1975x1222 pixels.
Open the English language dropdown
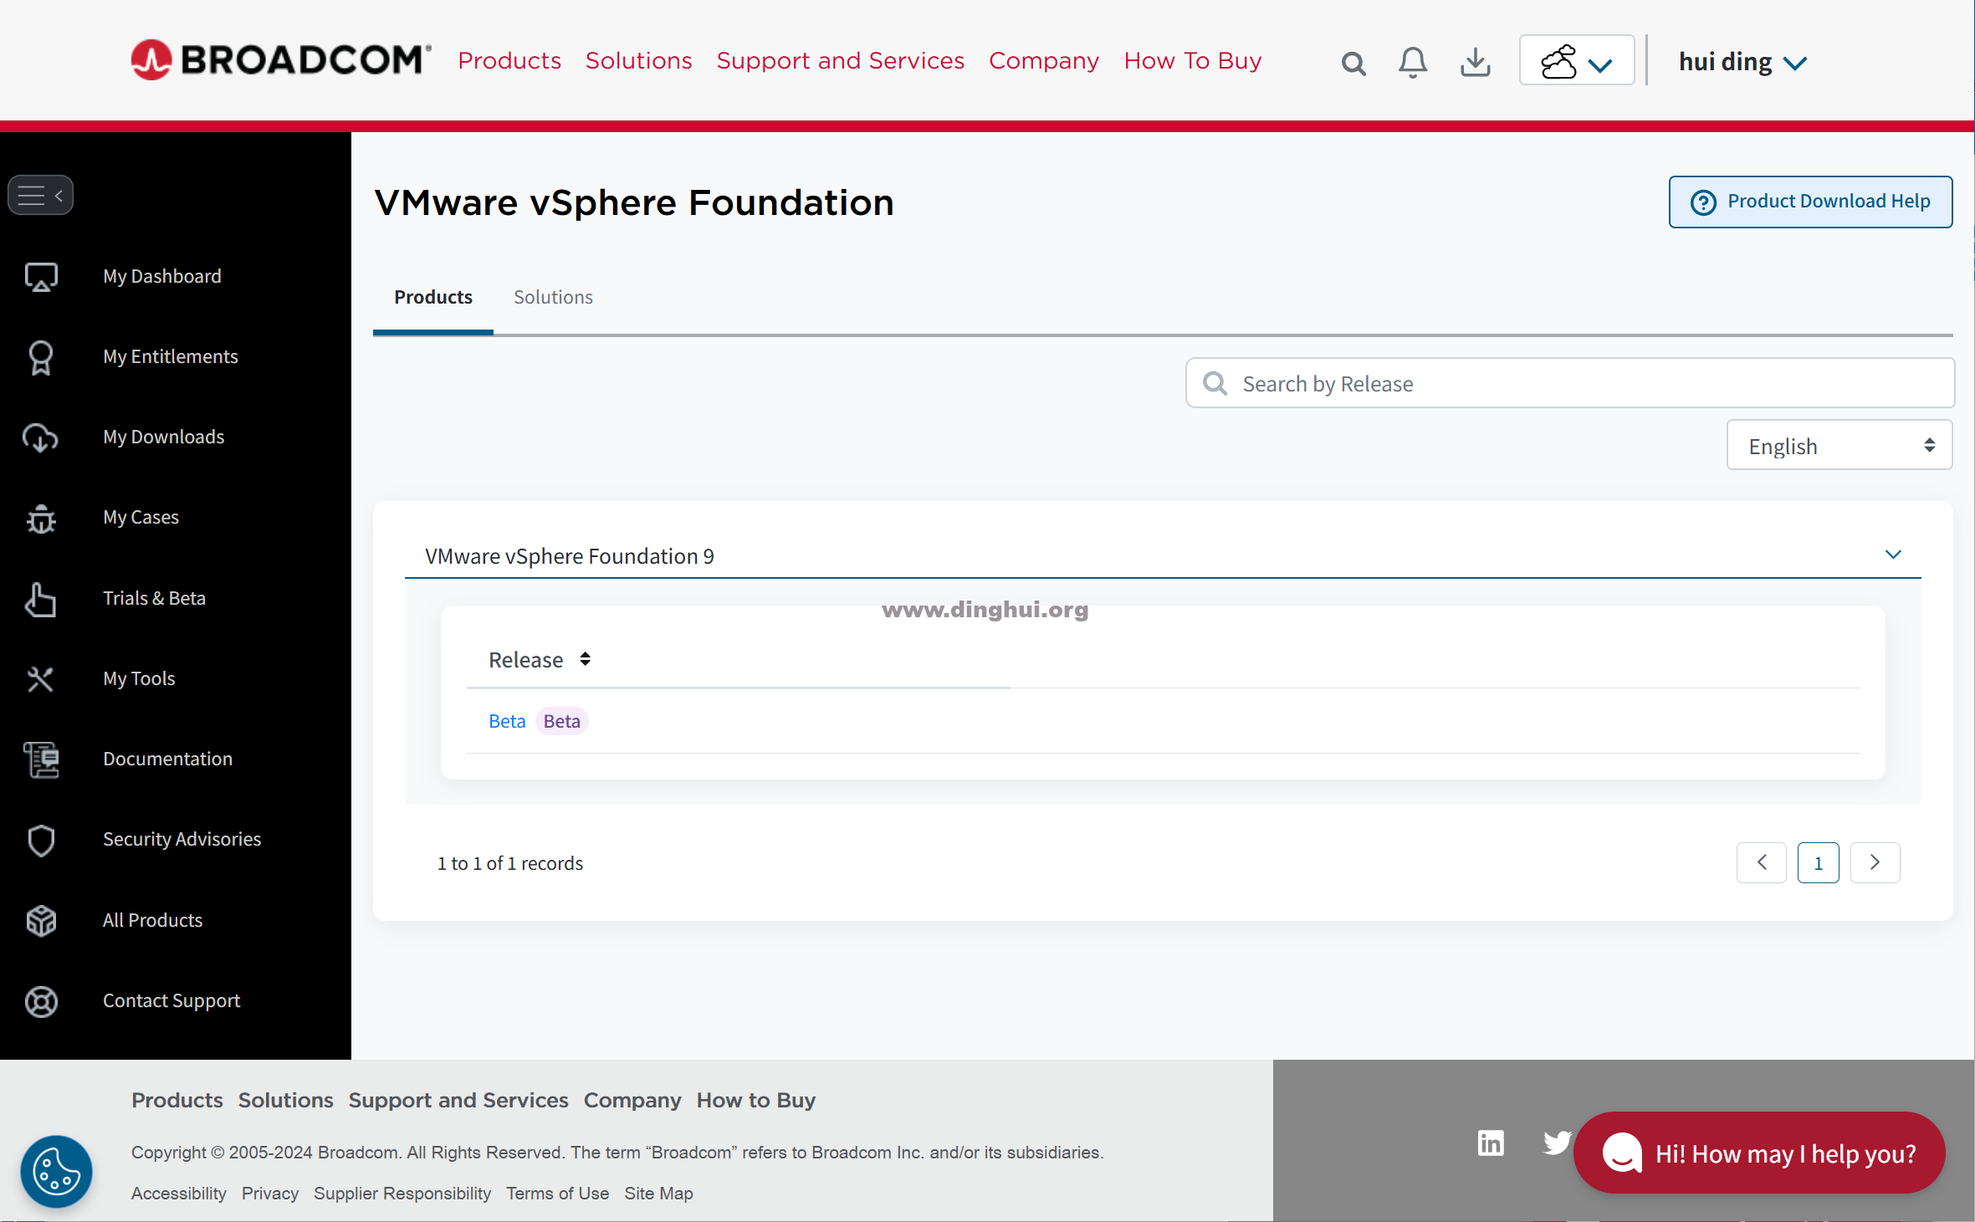[1839, 445]
